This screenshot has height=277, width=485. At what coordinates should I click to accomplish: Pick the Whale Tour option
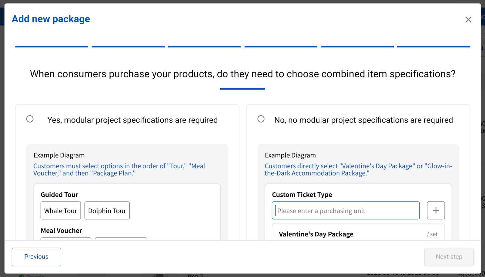(x=61, y=211)
